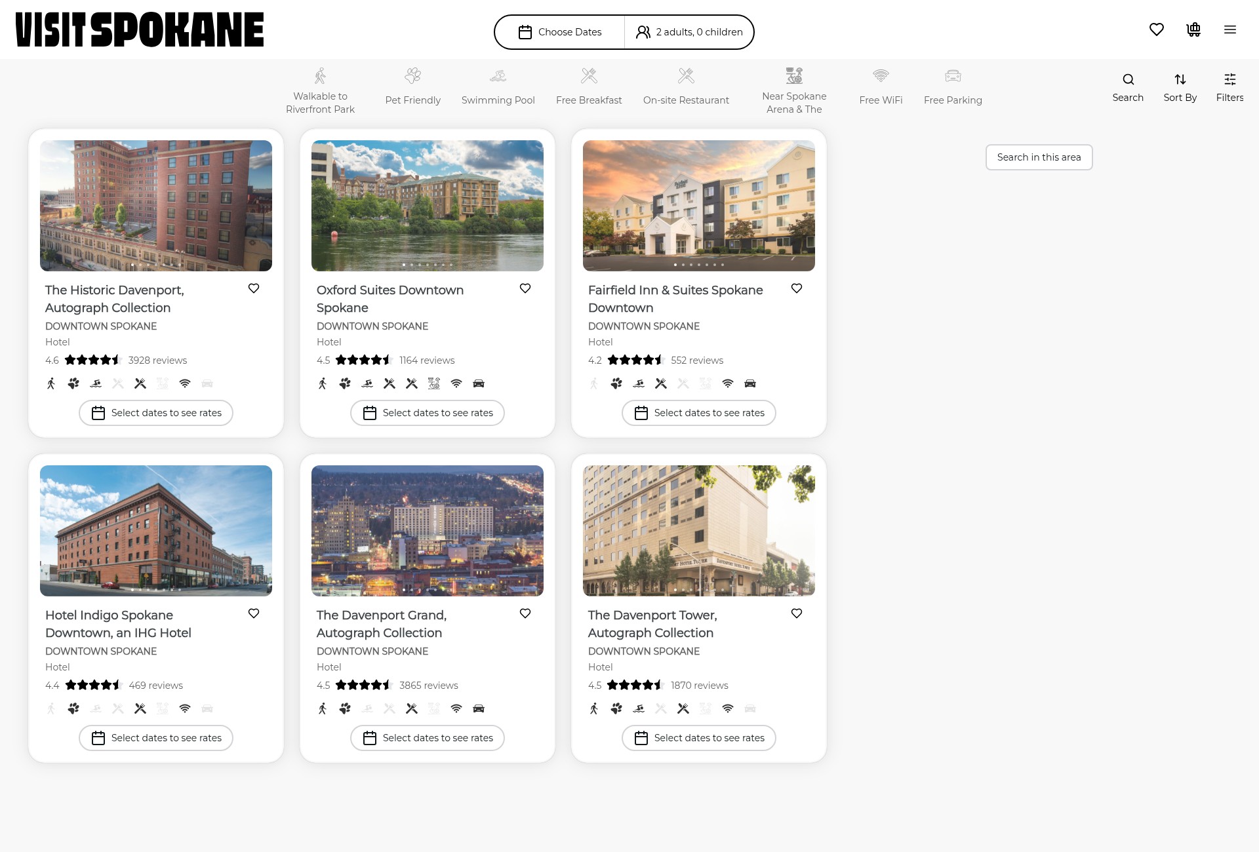Click the 3865 reviews text
This screenshot has height=852, width=1259.
pos(429,686)
